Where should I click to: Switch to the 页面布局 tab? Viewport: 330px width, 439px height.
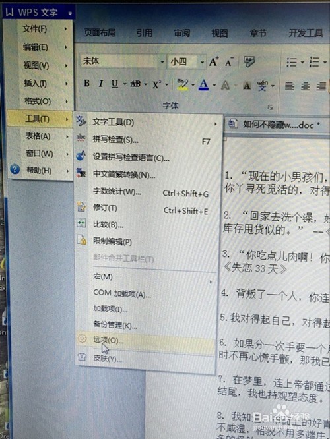point(100,33)
